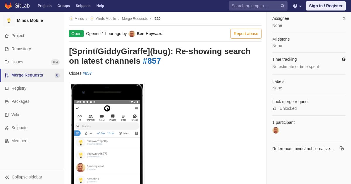The height and width of the screenshot is (184, 351).
Task: Open Members in sidebar
Action: pos(32,141)
